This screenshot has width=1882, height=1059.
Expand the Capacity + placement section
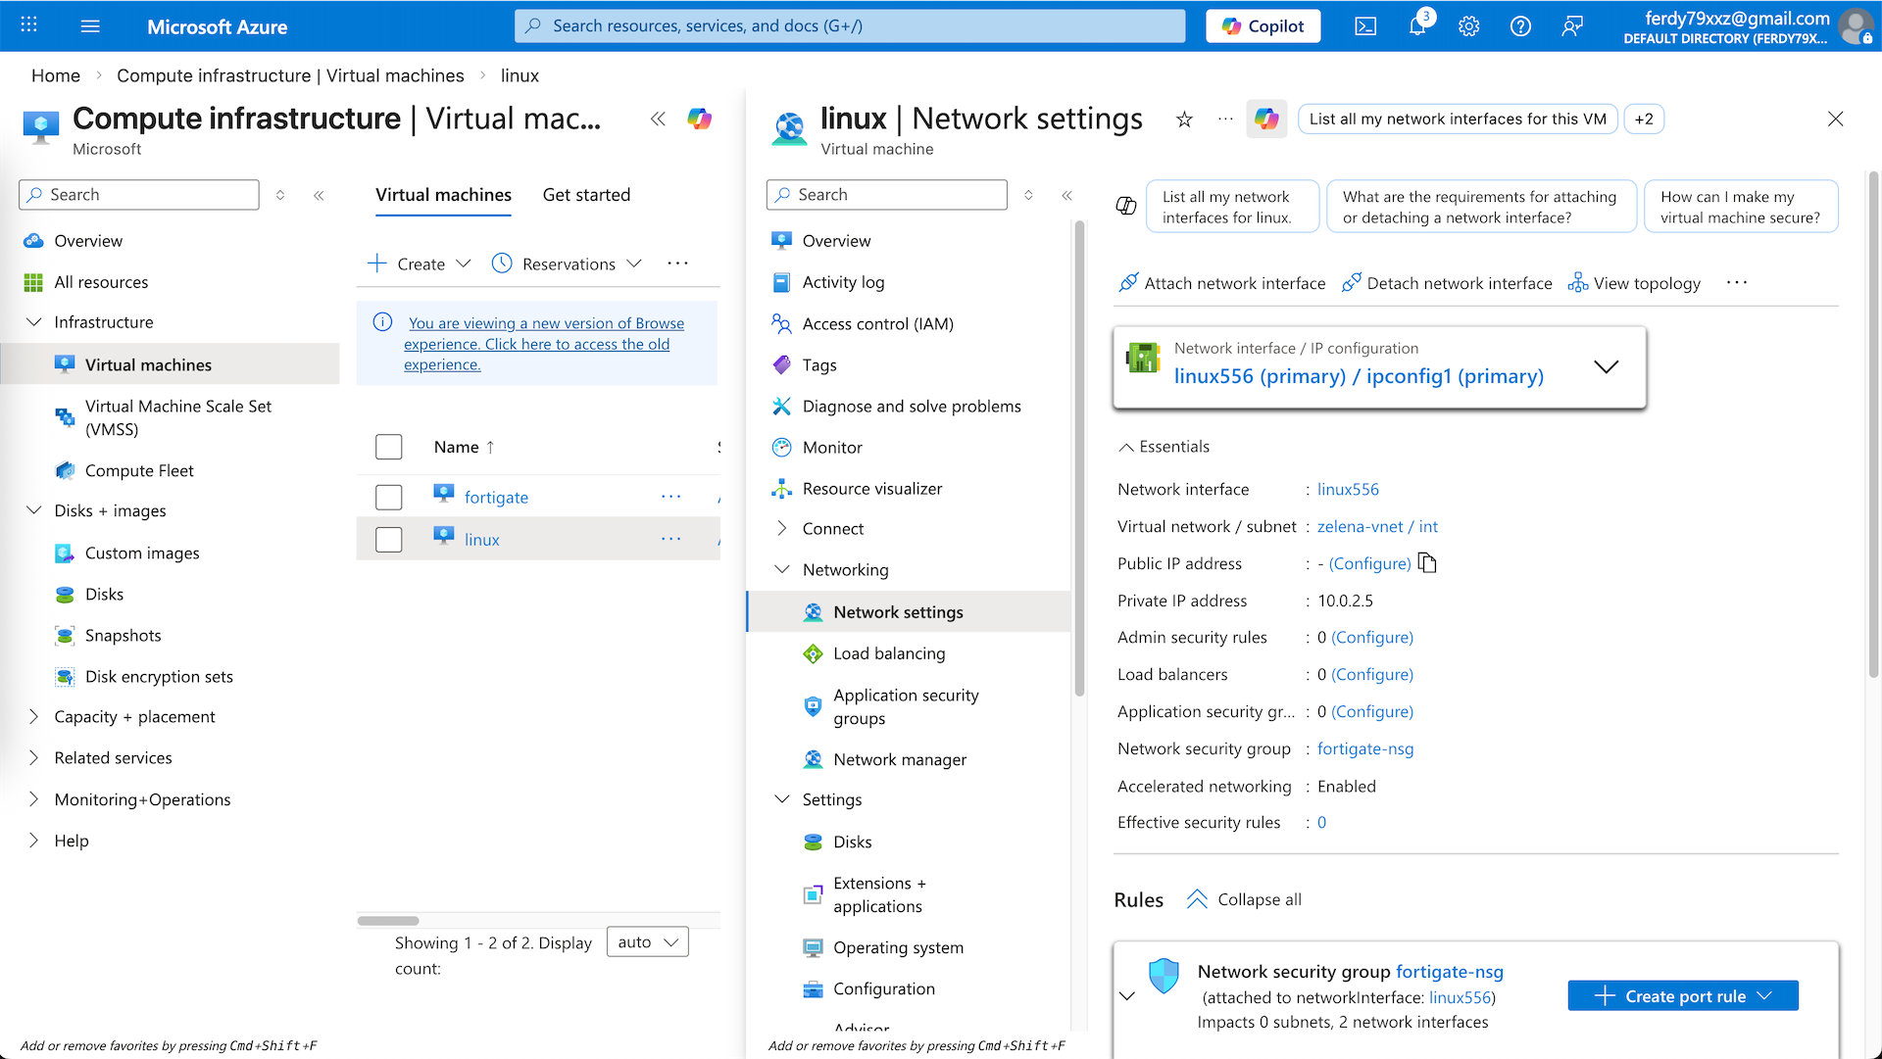(34, 717)
